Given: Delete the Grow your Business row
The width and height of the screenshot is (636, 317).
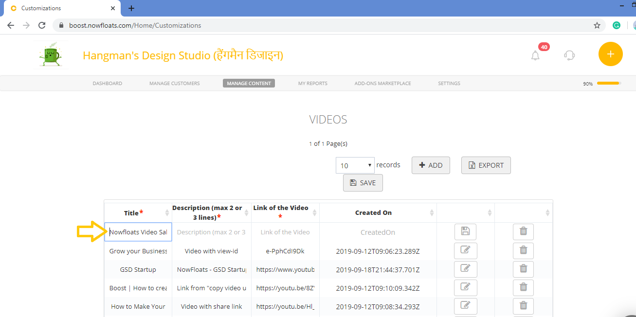Looking at the screenshot, I should (x=523, y=251).
